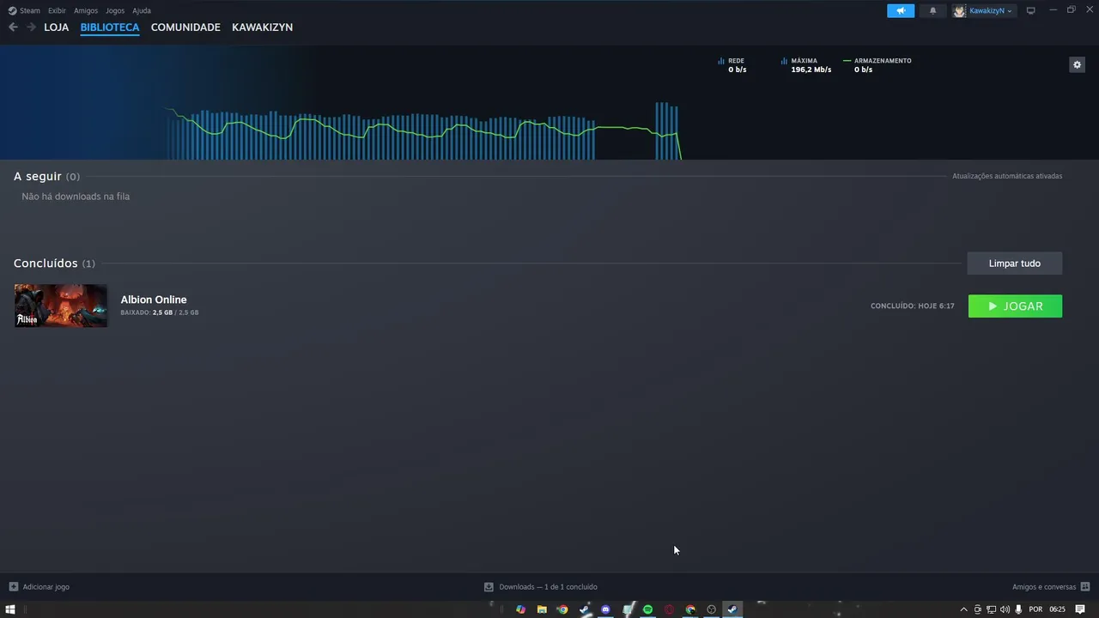Click 'Não há downloads na fila' message

point(76,197)
